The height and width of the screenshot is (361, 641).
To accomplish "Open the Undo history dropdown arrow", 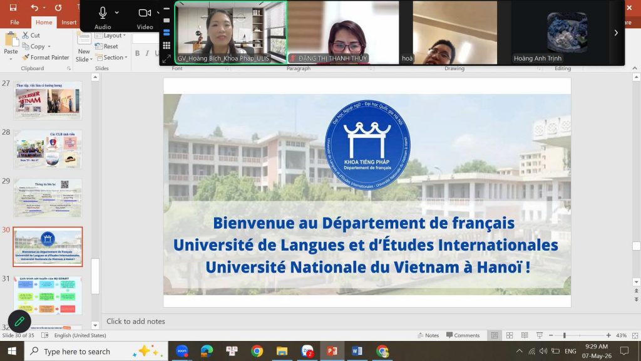I will [x=44, y=8].
